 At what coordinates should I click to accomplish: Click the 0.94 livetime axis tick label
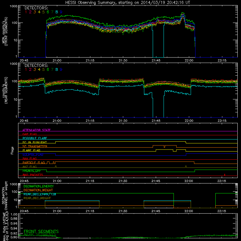(x=14, y=228)
